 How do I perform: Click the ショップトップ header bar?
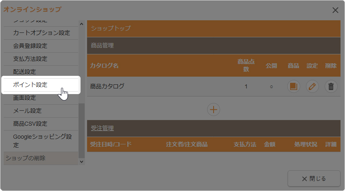(213, 29)
